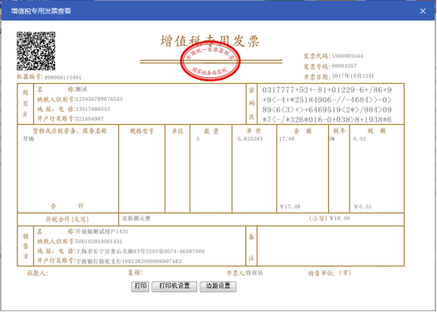Screen dimensions: 437x312
Task: Click the total tax ¥0.52
Action: click(x=363, y=207)
